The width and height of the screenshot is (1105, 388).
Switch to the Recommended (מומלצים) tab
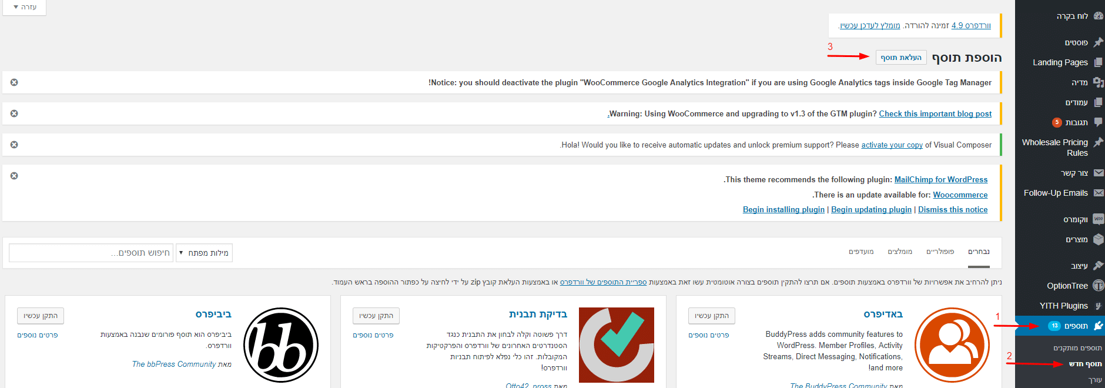click(x=900, y=252)
